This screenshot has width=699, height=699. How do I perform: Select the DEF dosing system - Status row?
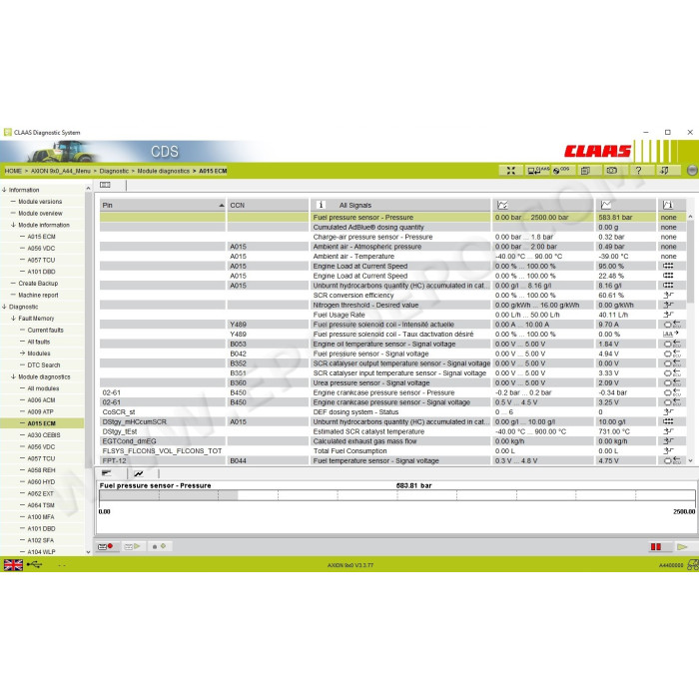[392, 411]
